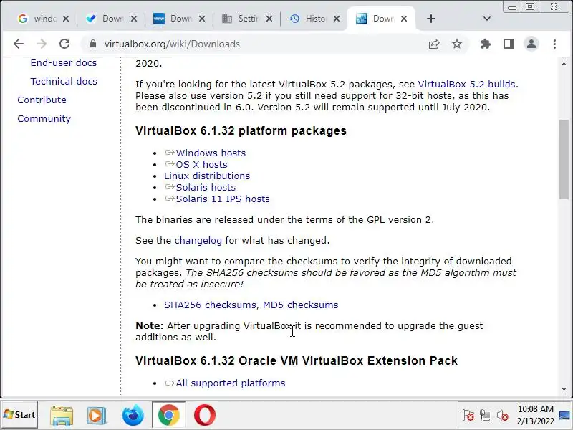Launch Firefox from the taskbar
The width and height of the screenshot is (573, 430).
(133, 415)
